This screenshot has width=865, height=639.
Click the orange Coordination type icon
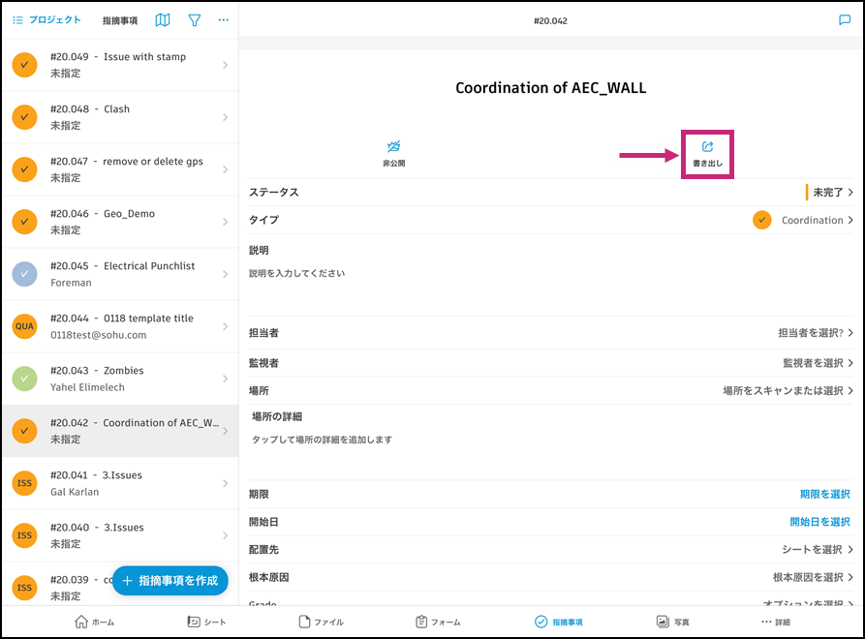click(x=762, y=220)
